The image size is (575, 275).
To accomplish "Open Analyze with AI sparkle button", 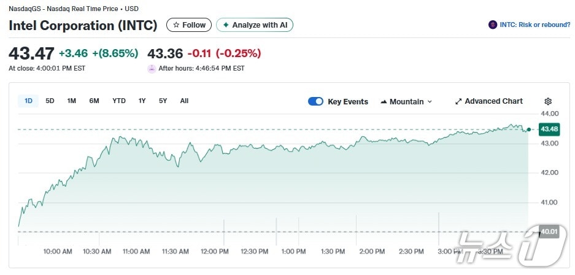I will coord(255,25).
